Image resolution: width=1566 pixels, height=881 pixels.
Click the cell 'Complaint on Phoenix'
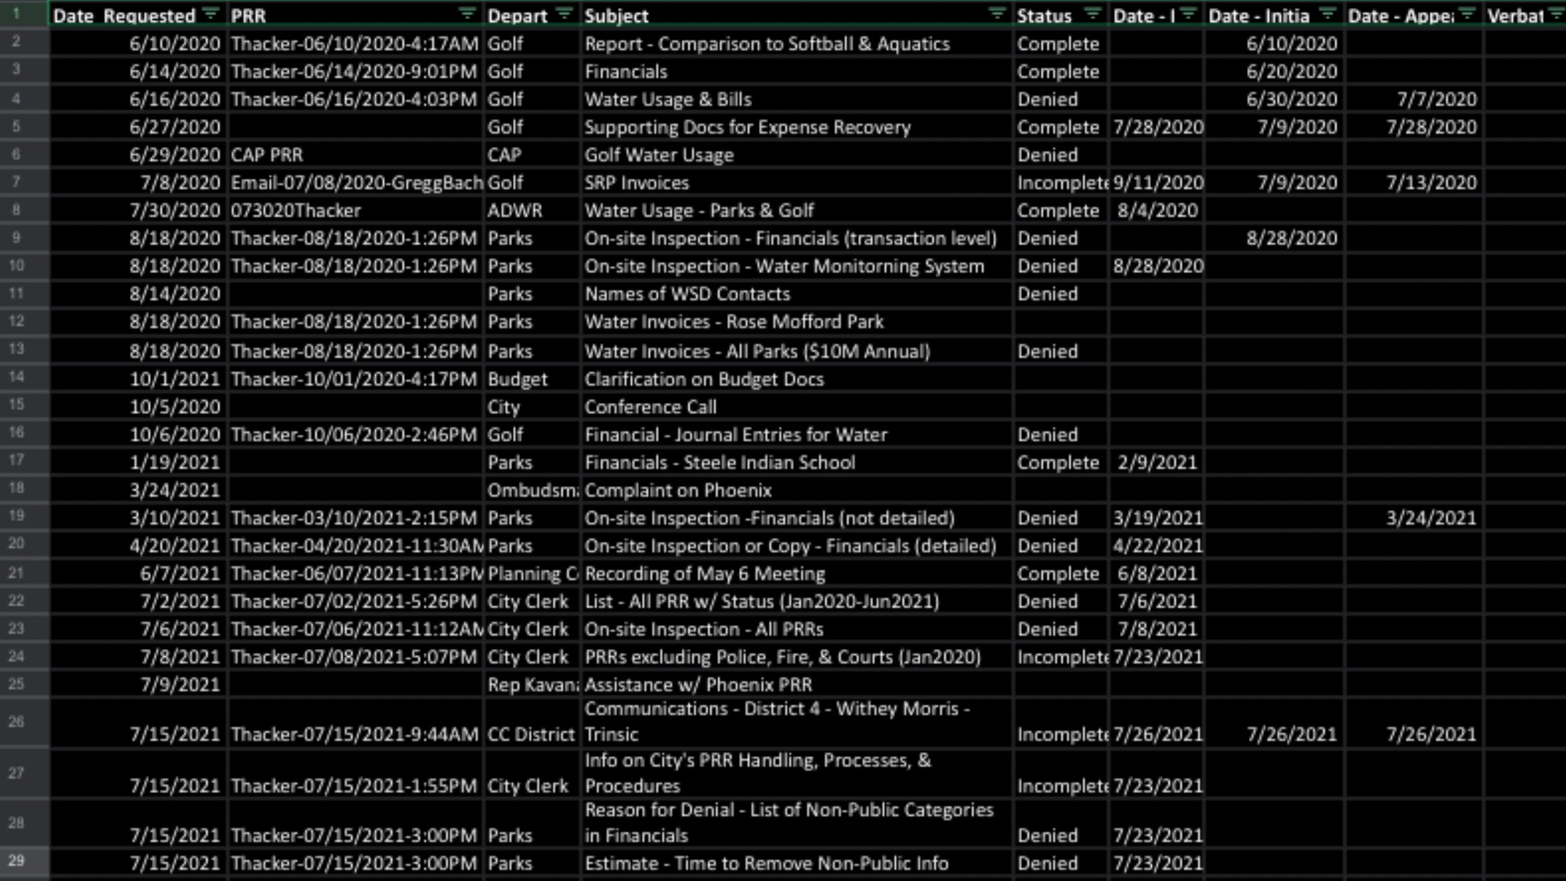pos(677,490)
